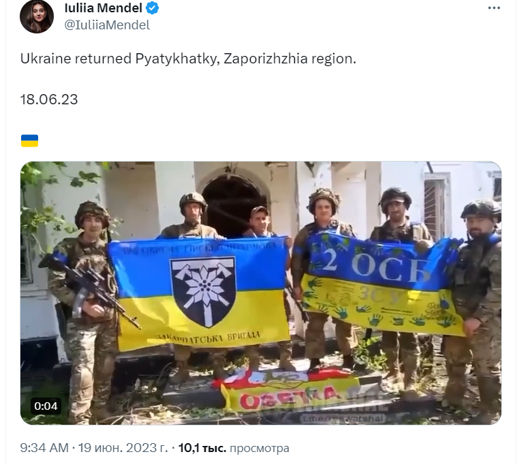Screen dimensions: 517x465
Task: Click the 18.06.23 date line
Action: [x=49, y=100]
